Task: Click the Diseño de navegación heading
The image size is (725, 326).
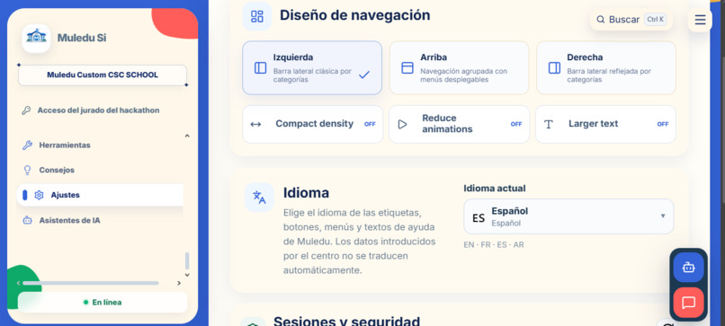Action: [x=354, y=15]
